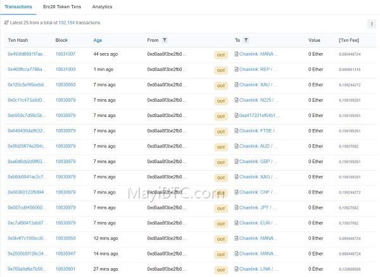Click the sort icon before 'Latest 25'

click(x=6, y=23)
